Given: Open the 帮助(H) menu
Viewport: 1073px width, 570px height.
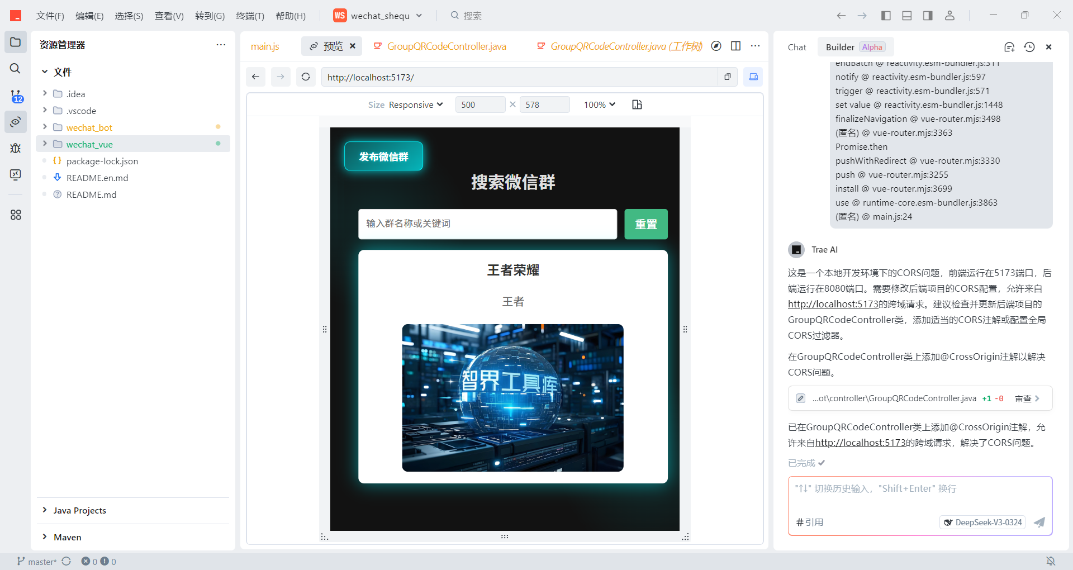Looking at the screenshot, I should click(291, 16).
